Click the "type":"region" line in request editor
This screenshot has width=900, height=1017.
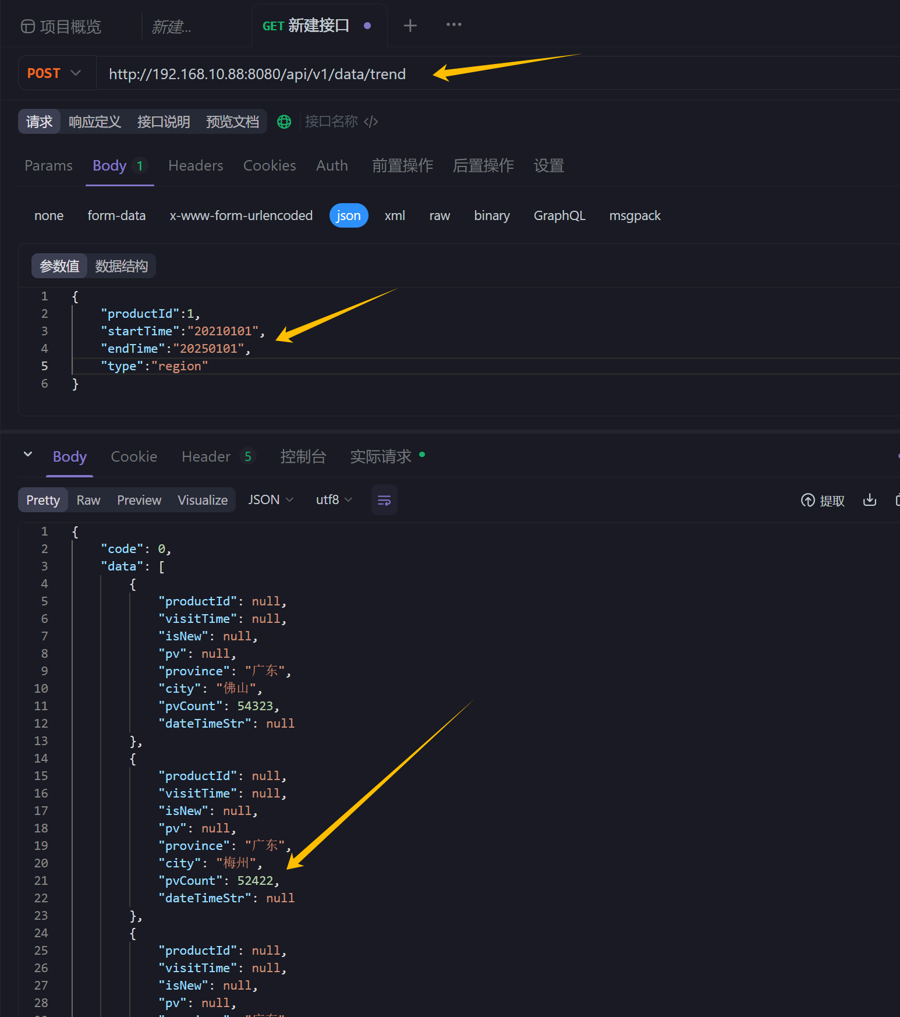pyautogui.click(x=154, y=366)
